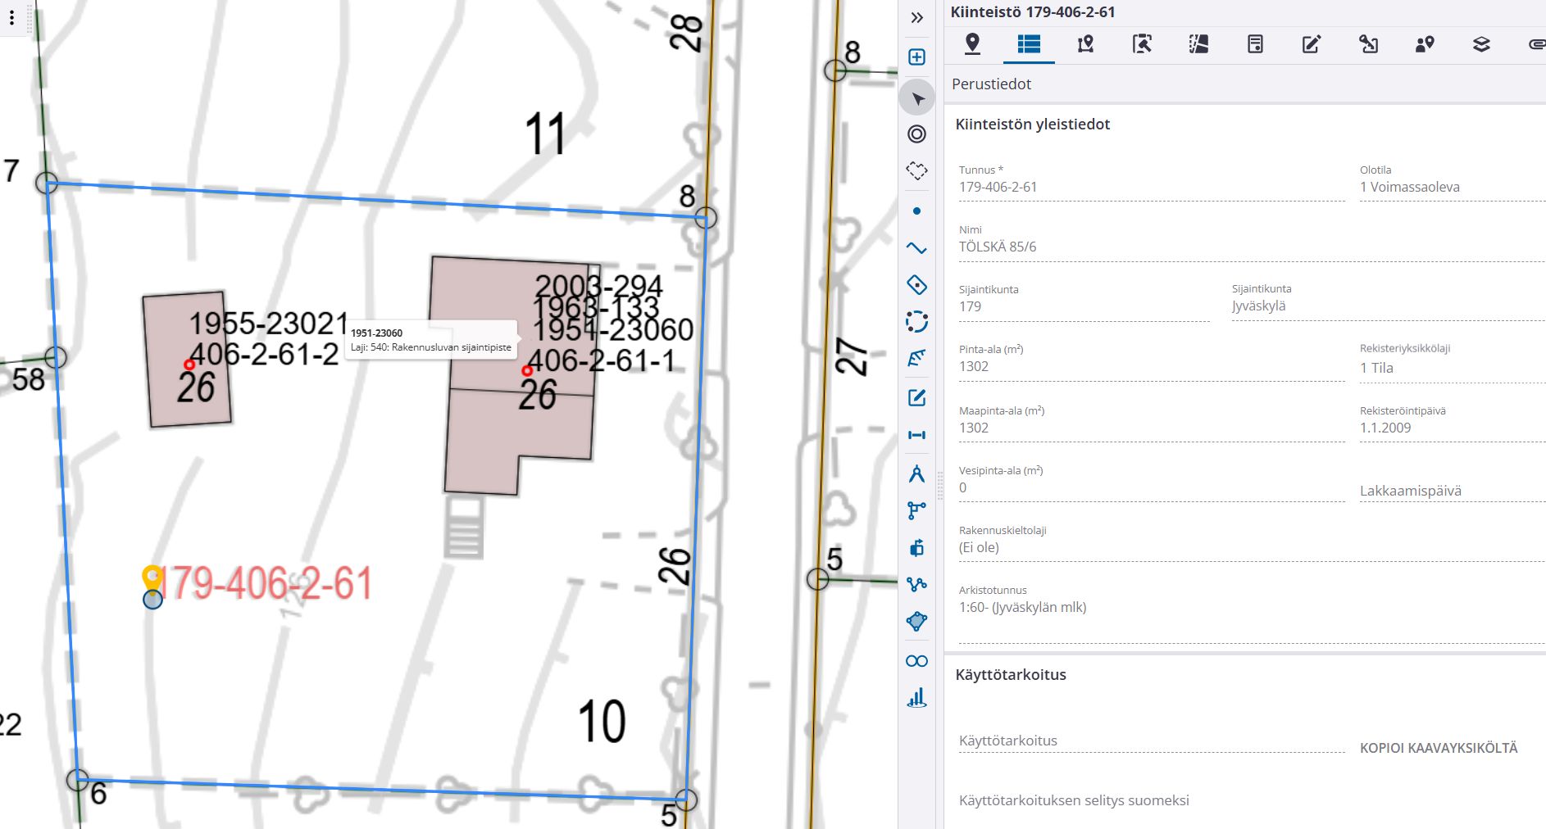Open the Rekisteriyksikkölaji dropdown

[x=1452, y=368]
